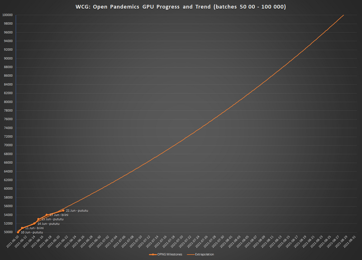Click the 2021-08-31 x-axis date label
The width and height of the screenshot is (362, 260).
tap(350, 242)
